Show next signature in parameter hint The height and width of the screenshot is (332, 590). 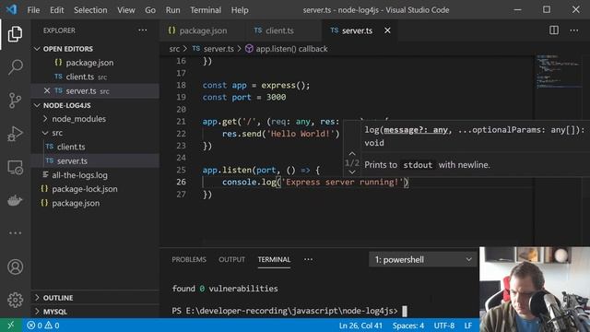click(x=352, y=172)
